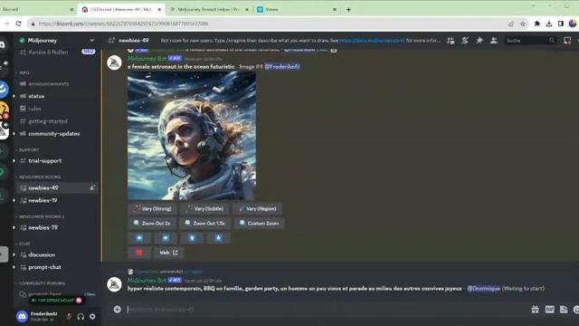579x326 pixels.
Task: Collapse the SUPPORT category
Action: click(x=28, y=149)
